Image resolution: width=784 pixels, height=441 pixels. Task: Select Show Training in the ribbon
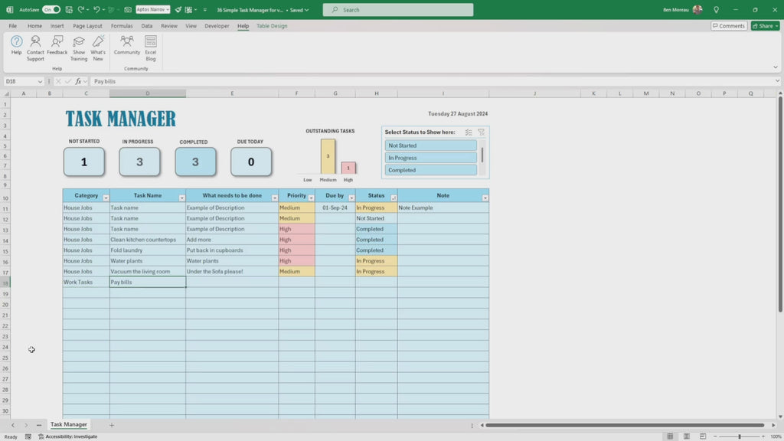coord(79,47)
